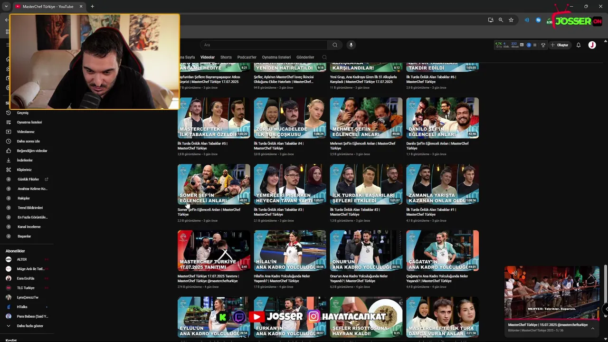Open the Oynatma listeleri playlist icon

pos(8,122)
